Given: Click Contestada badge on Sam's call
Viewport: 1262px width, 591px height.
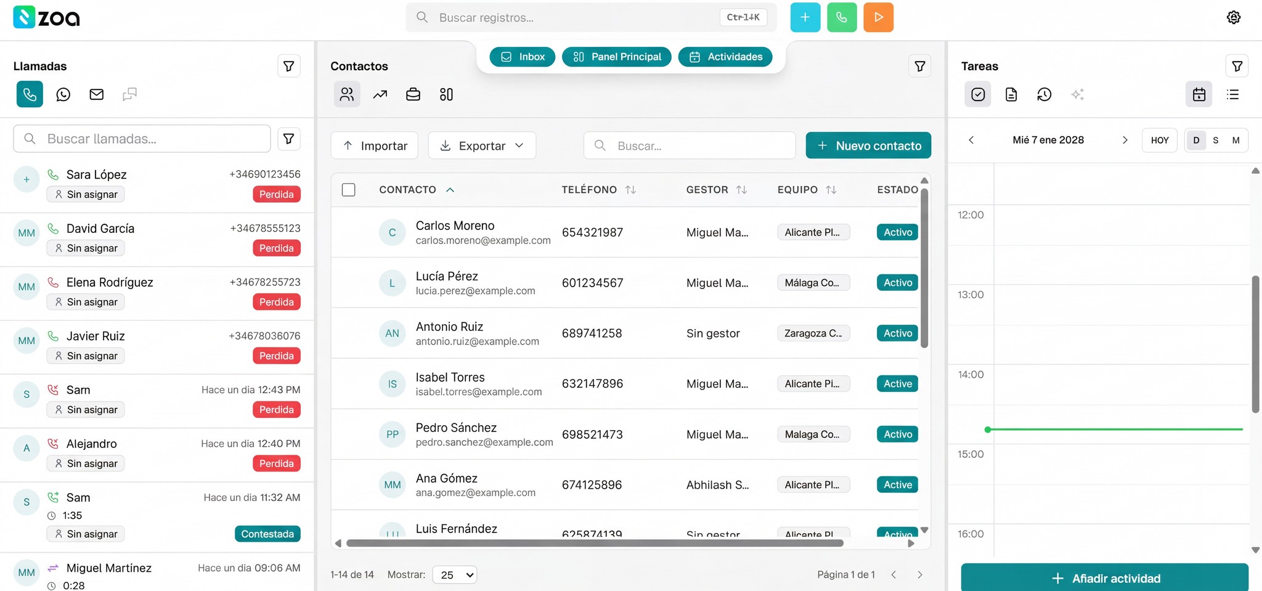Looking at the screenshot, I should click(x=267, y=534).
